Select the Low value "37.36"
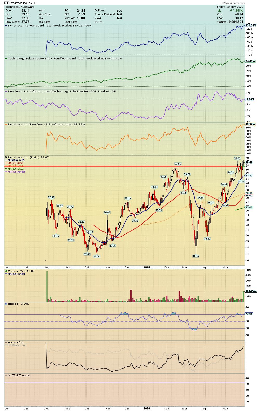The height and width of the screenshot is (411, 257). pyautogui.click(x=25, y=18)
